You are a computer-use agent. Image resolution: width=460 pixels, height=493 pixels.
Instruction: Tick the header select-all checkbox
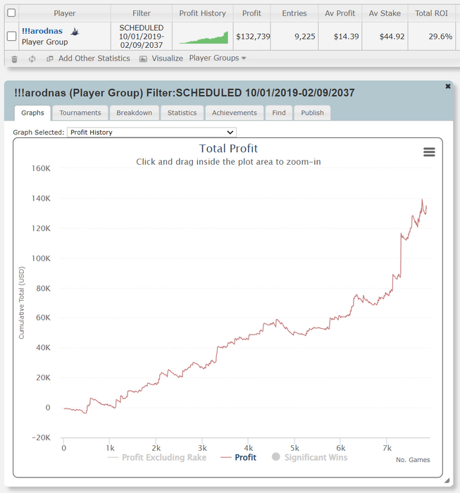(x=11, y=13)
